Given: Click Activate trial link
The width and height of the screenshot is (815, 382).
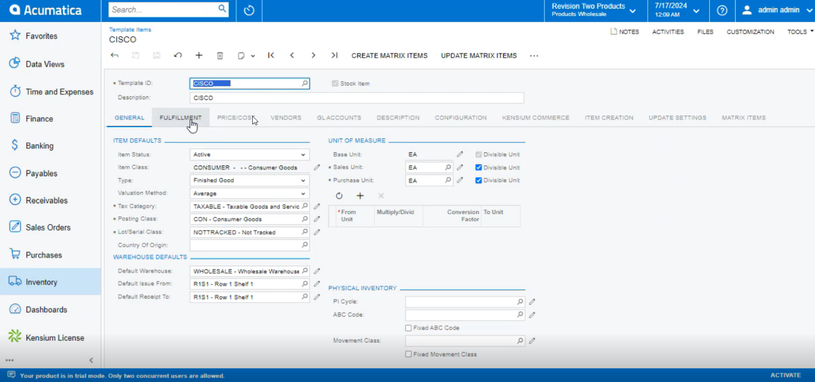Looking at the screenshot, I should tap(785, 375).
